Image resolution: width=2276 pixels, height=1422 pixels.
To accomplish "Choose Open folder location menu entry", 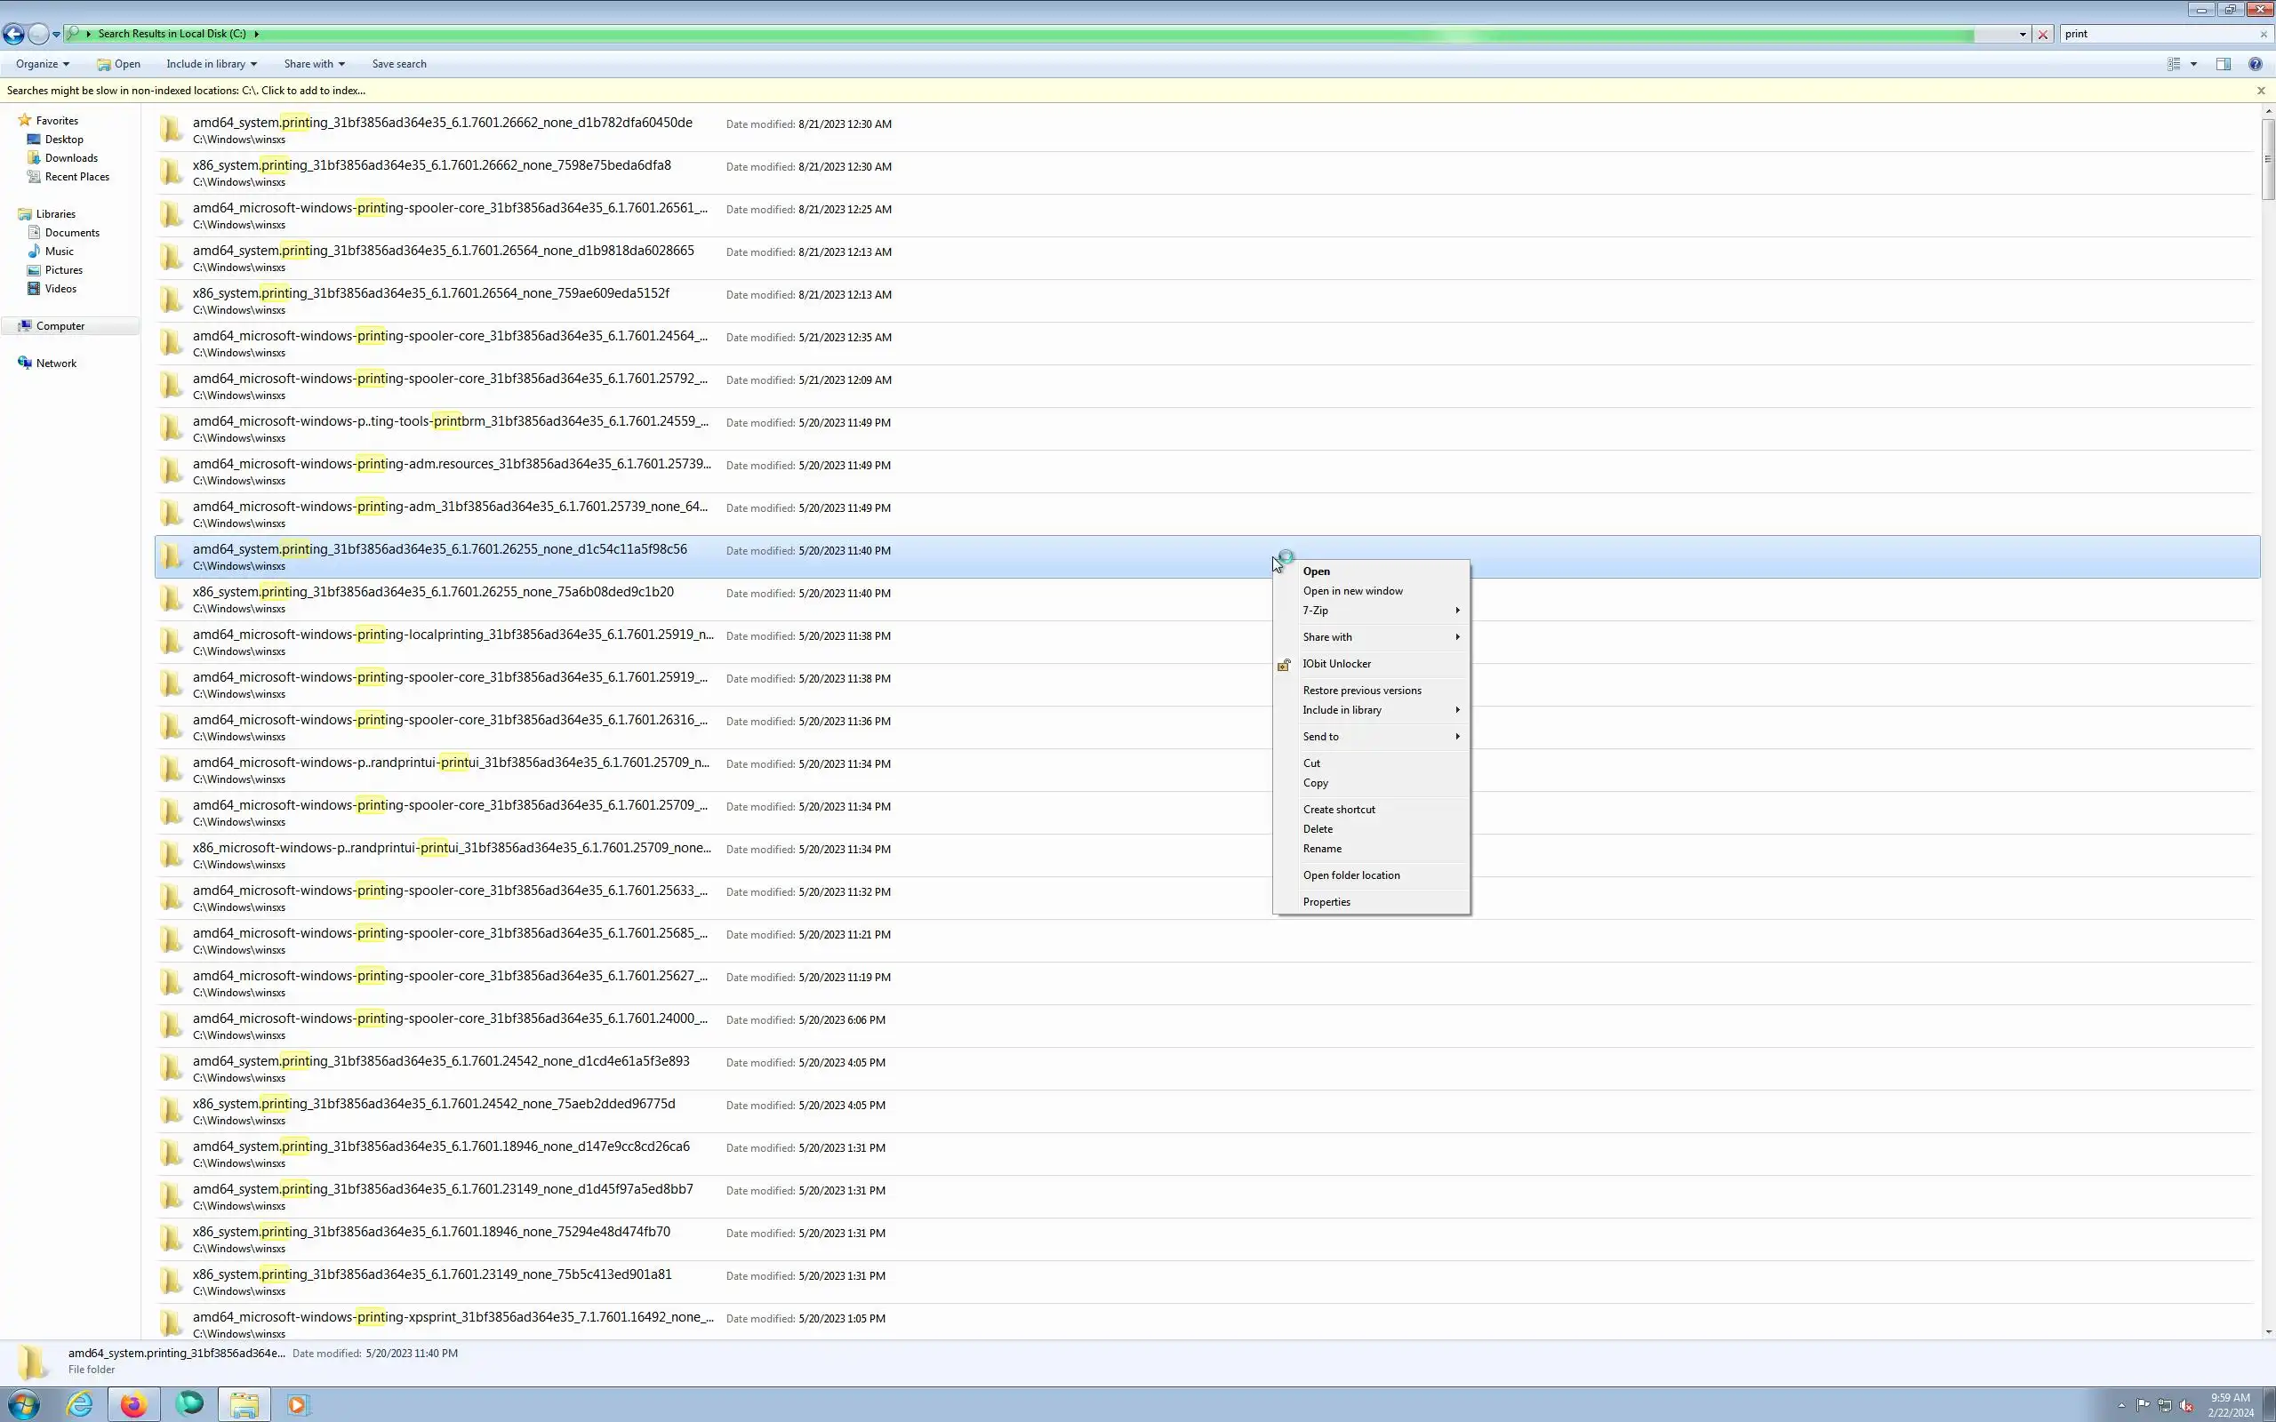I will click(1350, 875).
